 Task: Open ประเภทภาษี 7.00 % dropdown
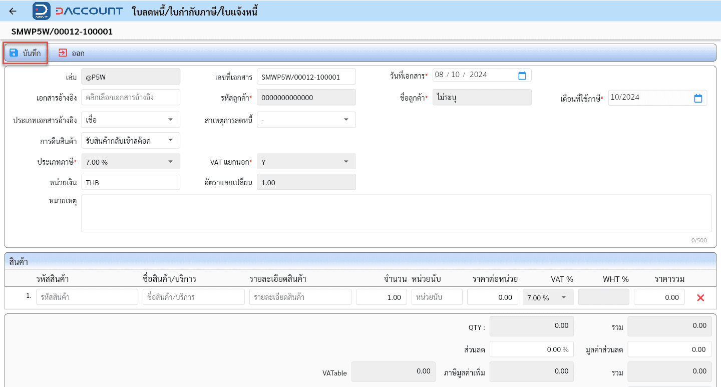(x=131, y=162)
